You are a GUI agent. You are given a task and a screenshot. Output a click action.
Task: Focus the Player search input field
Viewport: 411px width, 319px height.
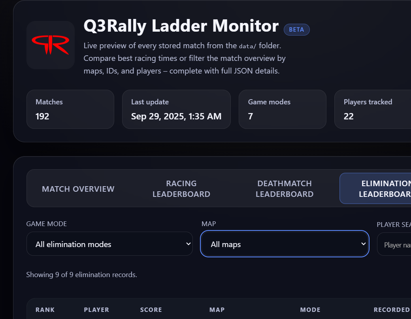pos(395,245)
